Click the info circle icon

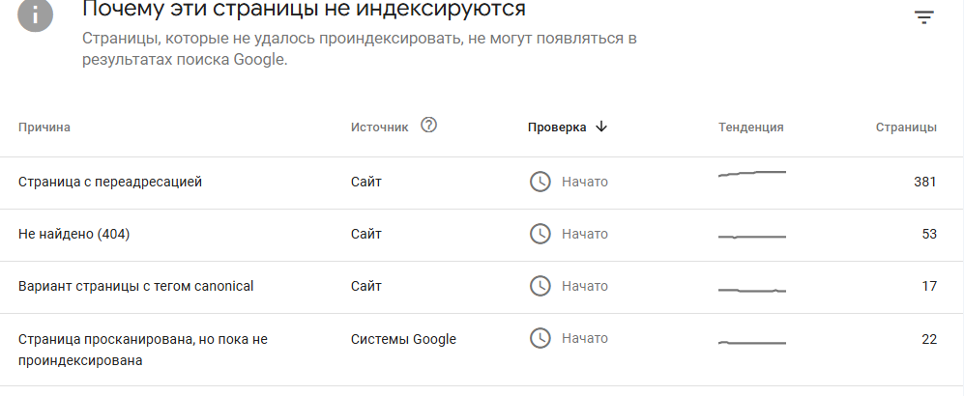click(x=36, y=14)
